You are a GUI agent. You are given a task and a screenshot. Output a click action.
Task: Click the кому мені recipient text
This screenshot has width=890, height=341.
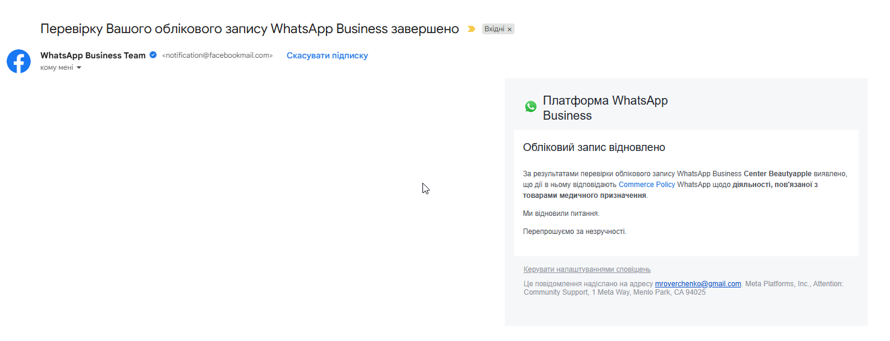pos(57,68)
